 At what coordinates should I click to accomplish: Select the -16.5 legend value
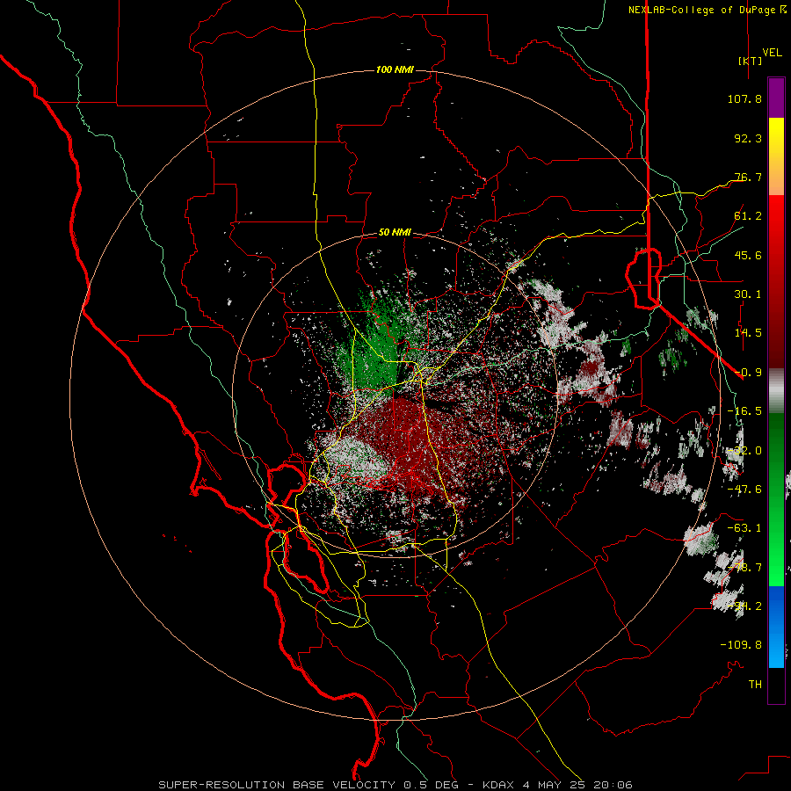(x=744, y=411)
